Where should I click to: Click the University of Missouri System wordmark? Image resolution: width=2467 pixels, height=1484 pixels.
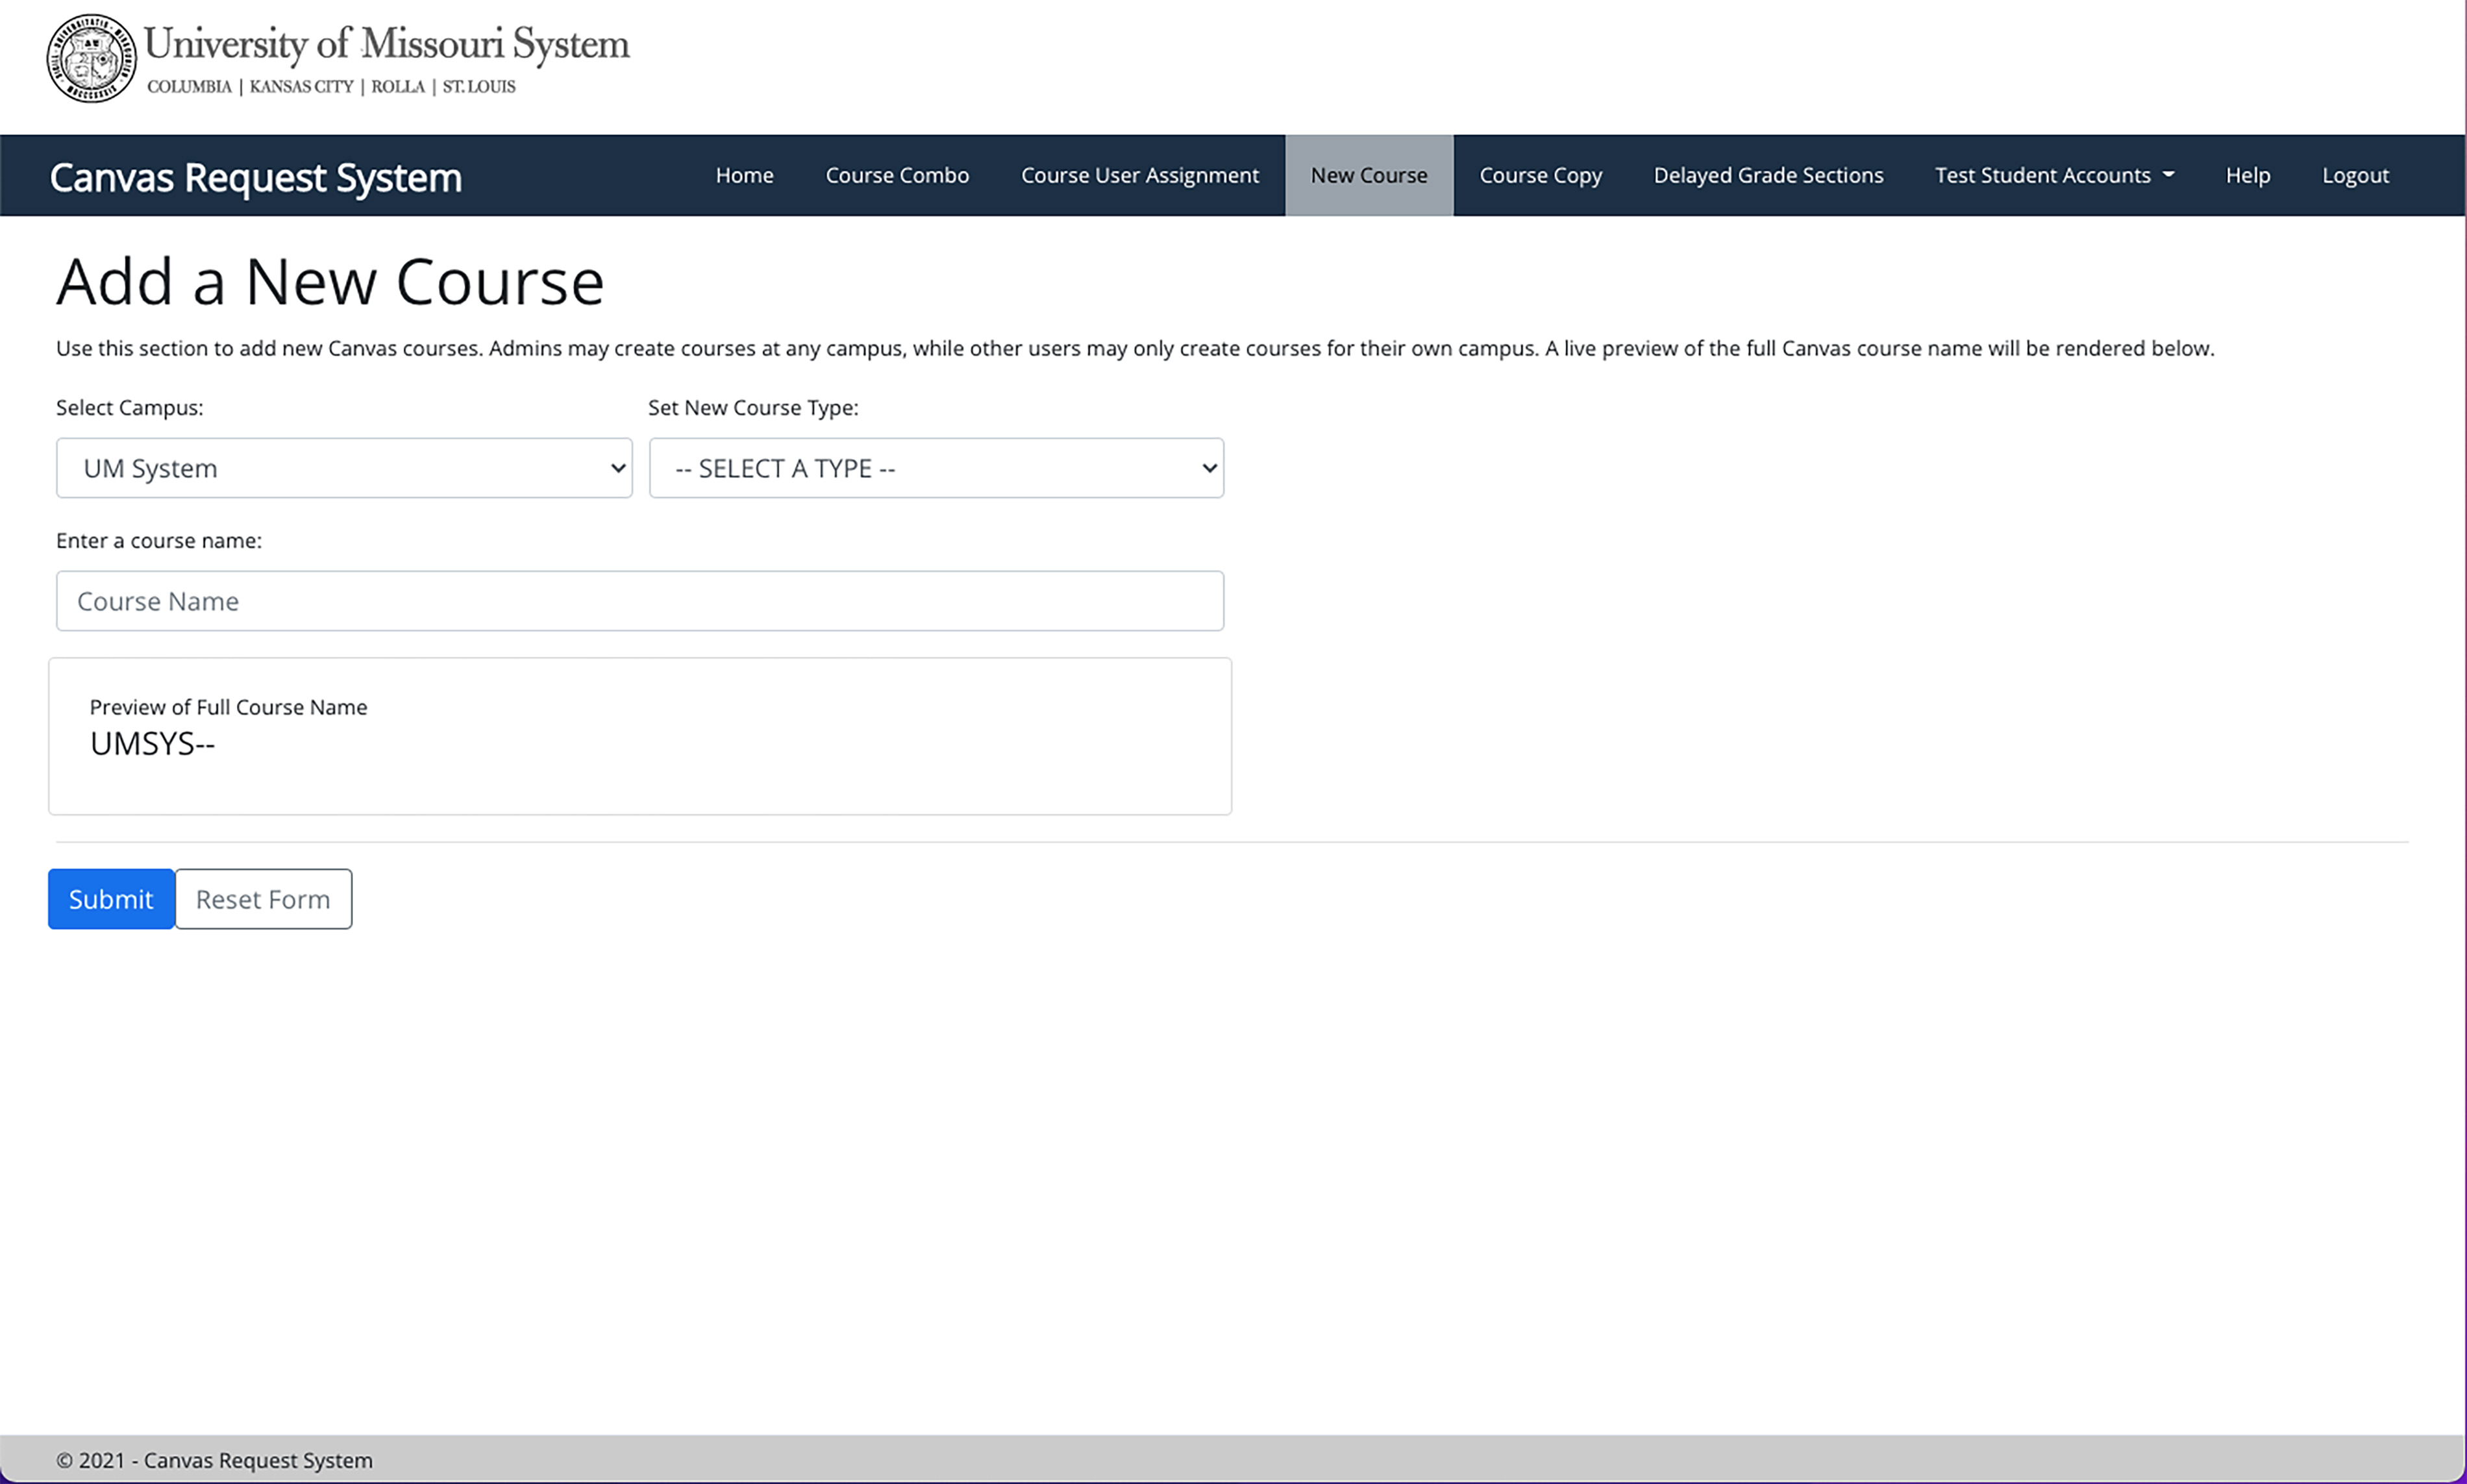point(386,45)
